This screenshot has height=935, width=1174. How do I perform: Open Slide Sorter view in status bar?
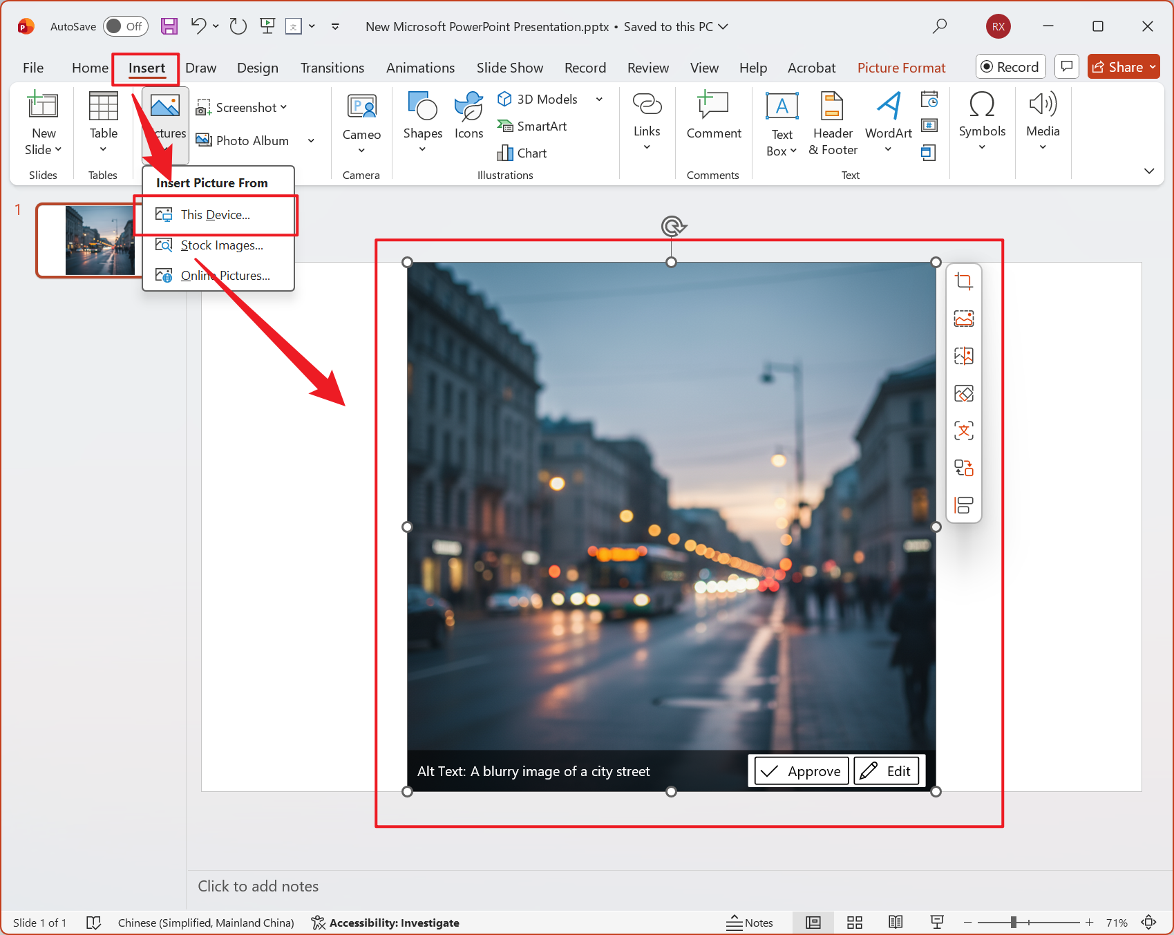(855, 923)
